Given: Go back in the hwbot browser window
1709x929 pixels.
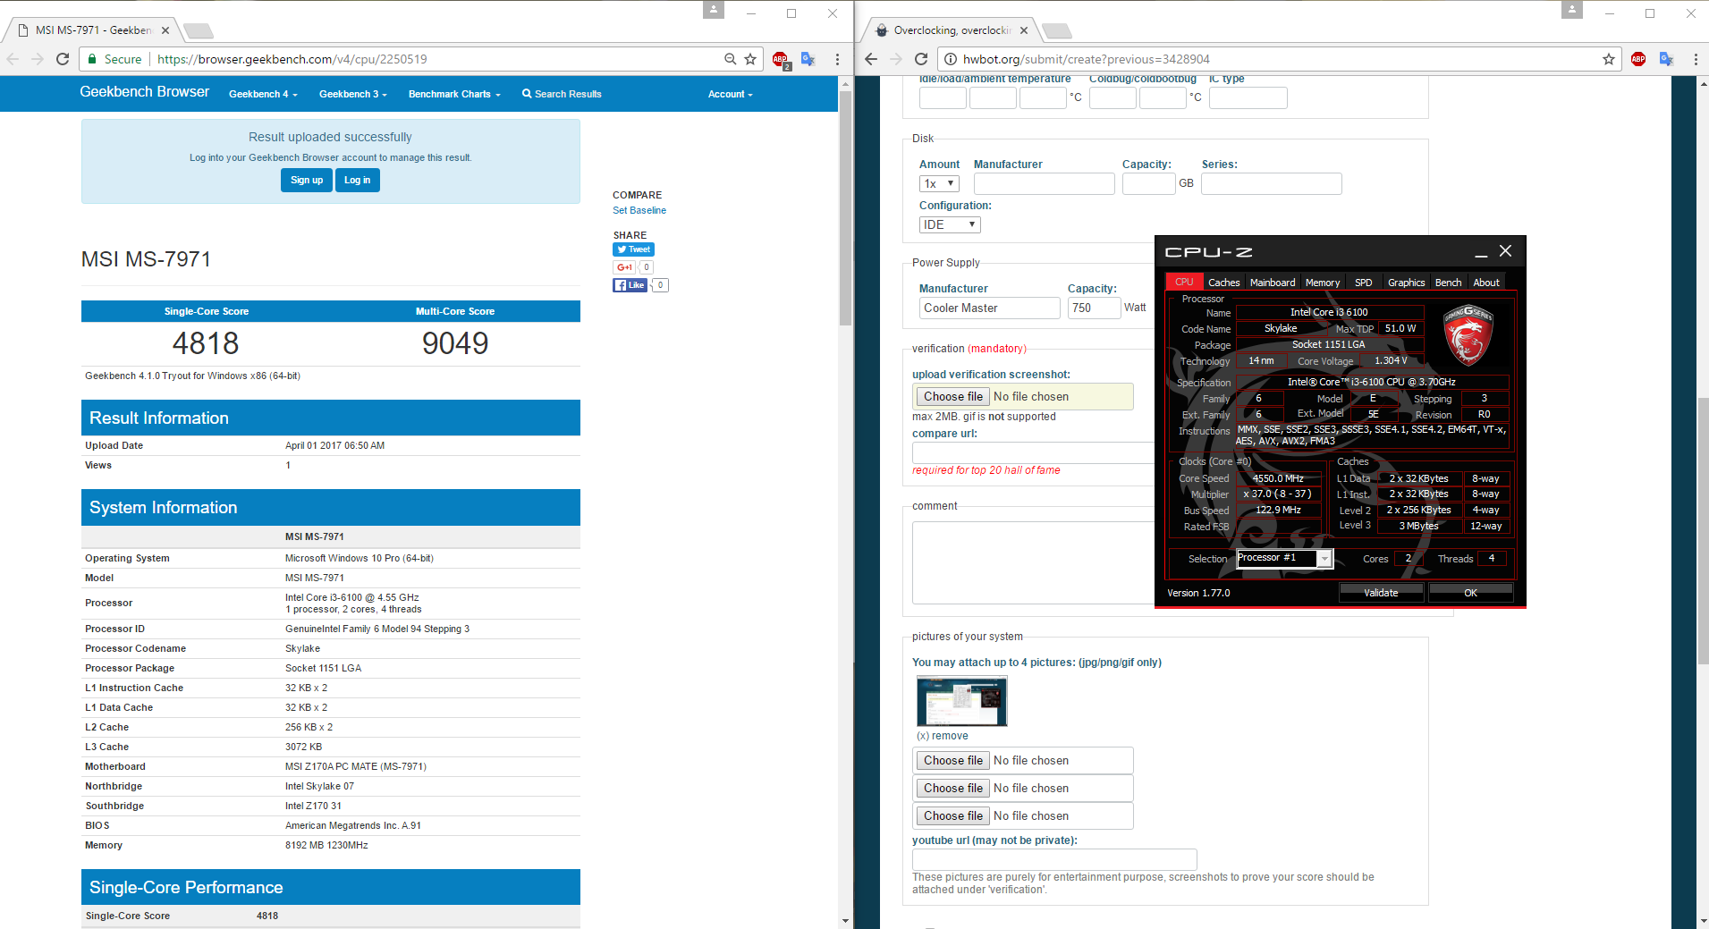Looking at the screenshot, I should pyautogui.click(x=871, y=59).
